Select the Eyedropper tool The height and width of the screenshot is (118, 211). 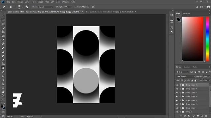click(3, 40)
